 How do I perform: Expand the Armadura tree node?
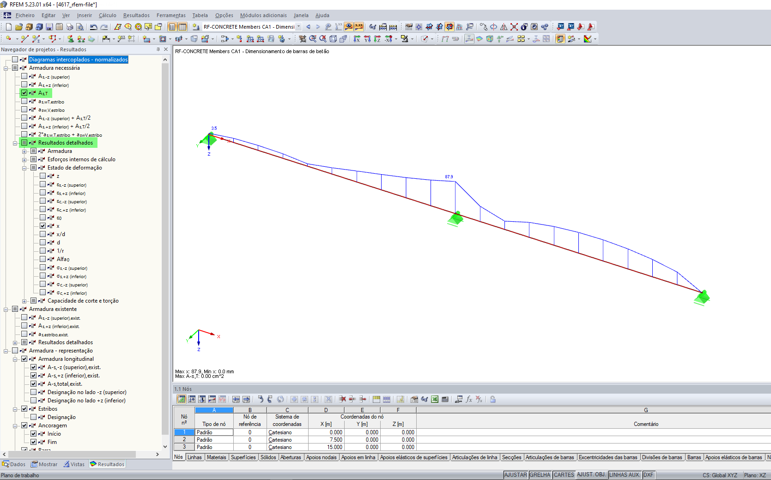click(x=24, y=152)
